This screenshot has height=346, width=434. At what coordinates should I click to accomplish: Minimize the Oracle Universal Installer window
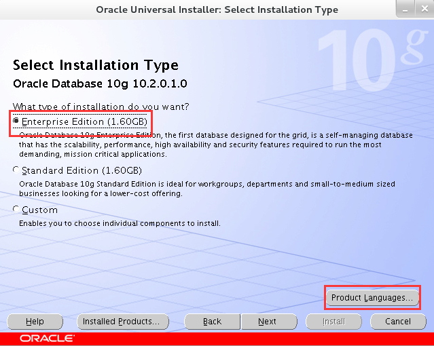coord(405,9)
